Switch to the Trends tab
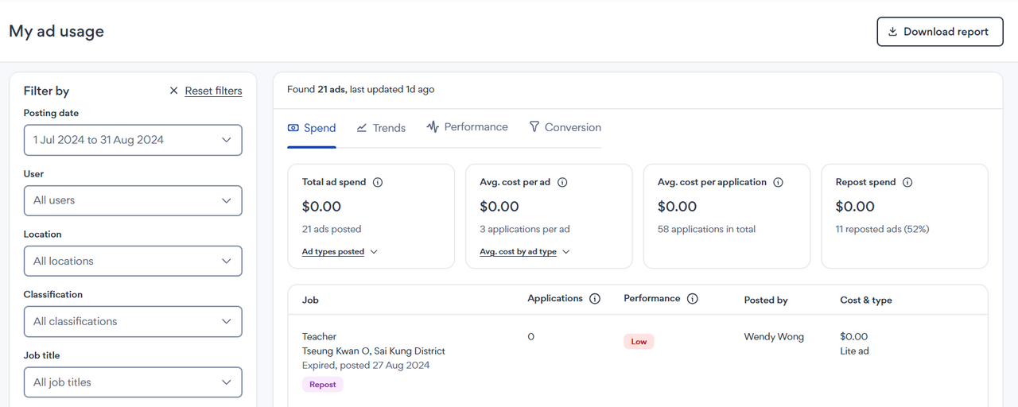 (x=381, y=128)
